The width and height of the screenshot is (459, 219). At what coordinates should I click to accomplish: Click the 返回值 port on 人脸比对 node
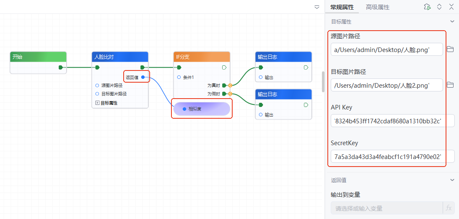pyautogui.click(x=143, y=77)
